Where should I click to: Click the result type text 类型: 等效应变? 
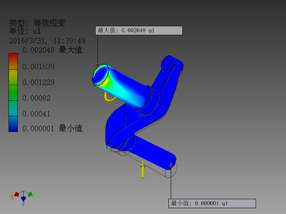[37, 23]
